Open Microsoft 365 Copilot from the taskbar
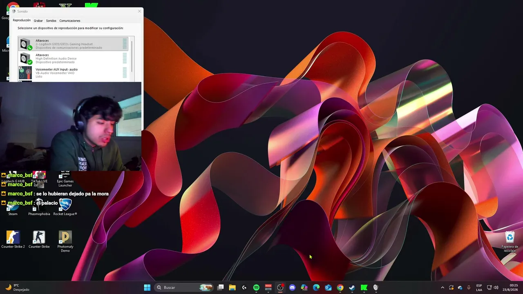 point(304,287)
